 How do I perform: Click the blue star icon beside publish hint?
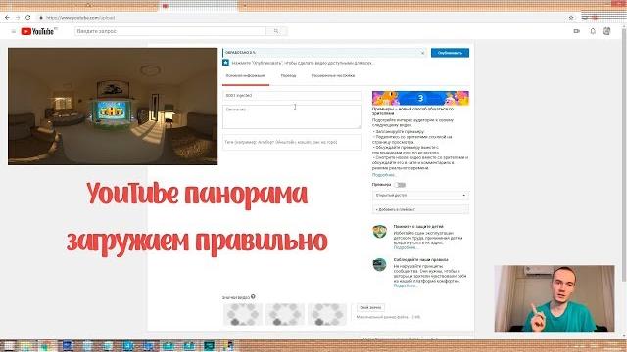pos(226,63)
